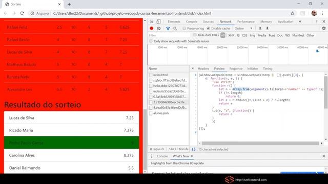Screen dimensions: 328x184
Task: Filter requests by CSS type
Action: (244, 35)
